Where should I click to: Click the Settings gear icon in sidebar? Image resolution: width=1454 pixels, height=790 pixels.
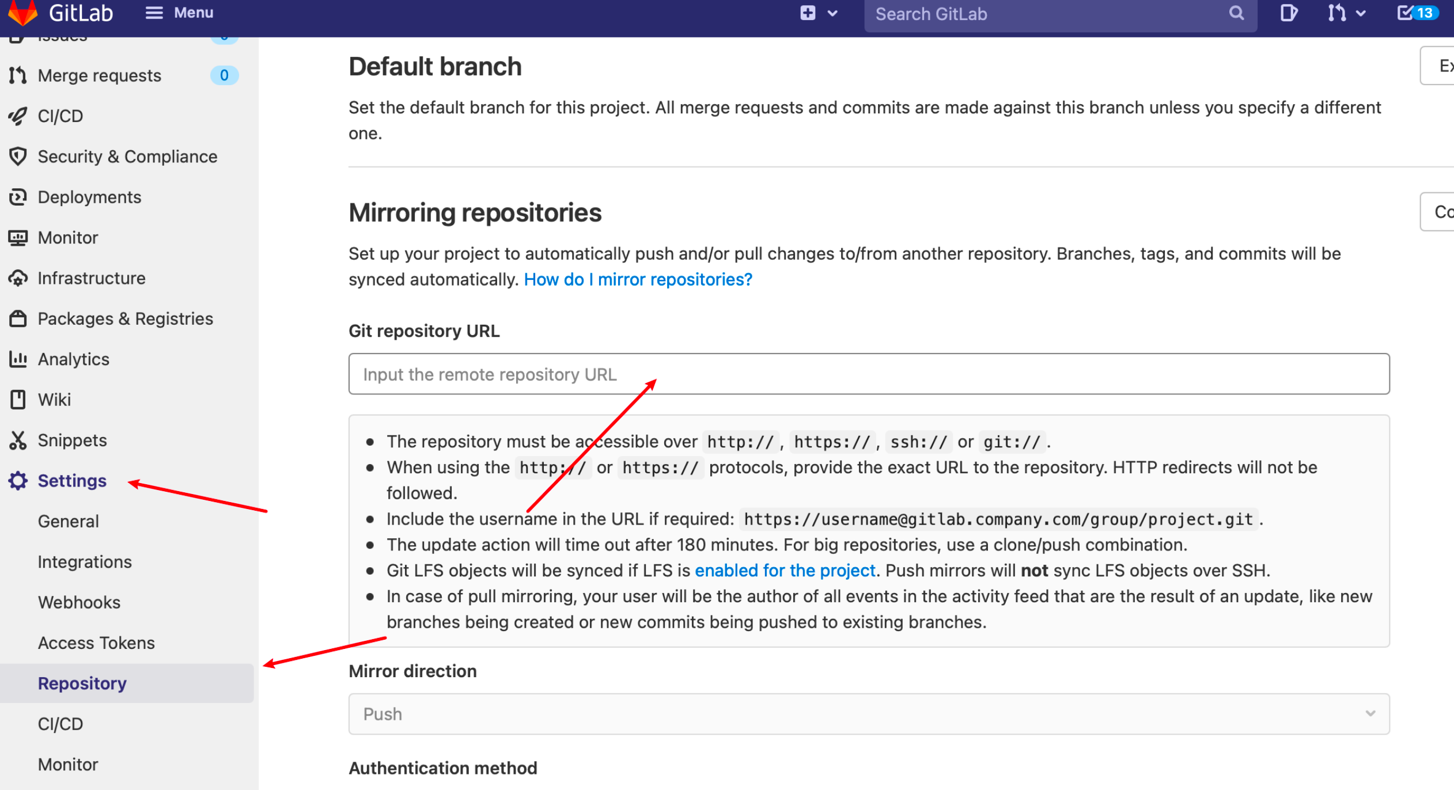[18, 480]
